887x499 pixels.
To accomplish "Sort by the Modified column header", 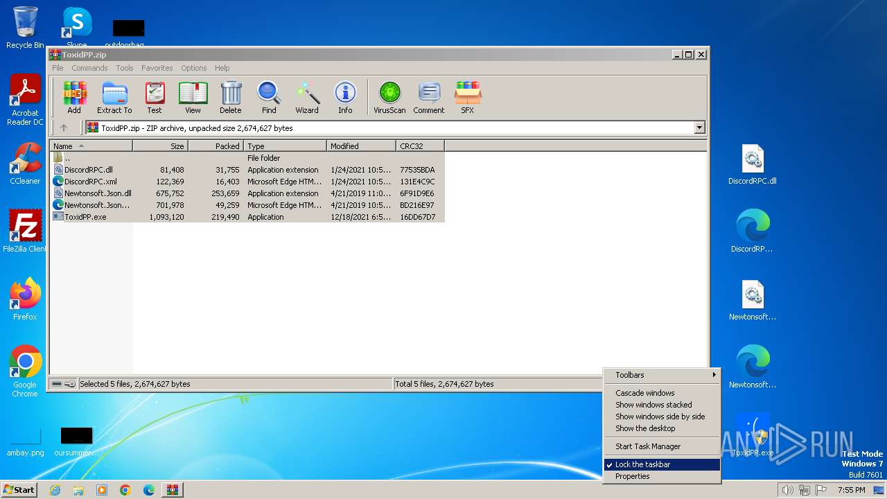I will coord(361,146).
